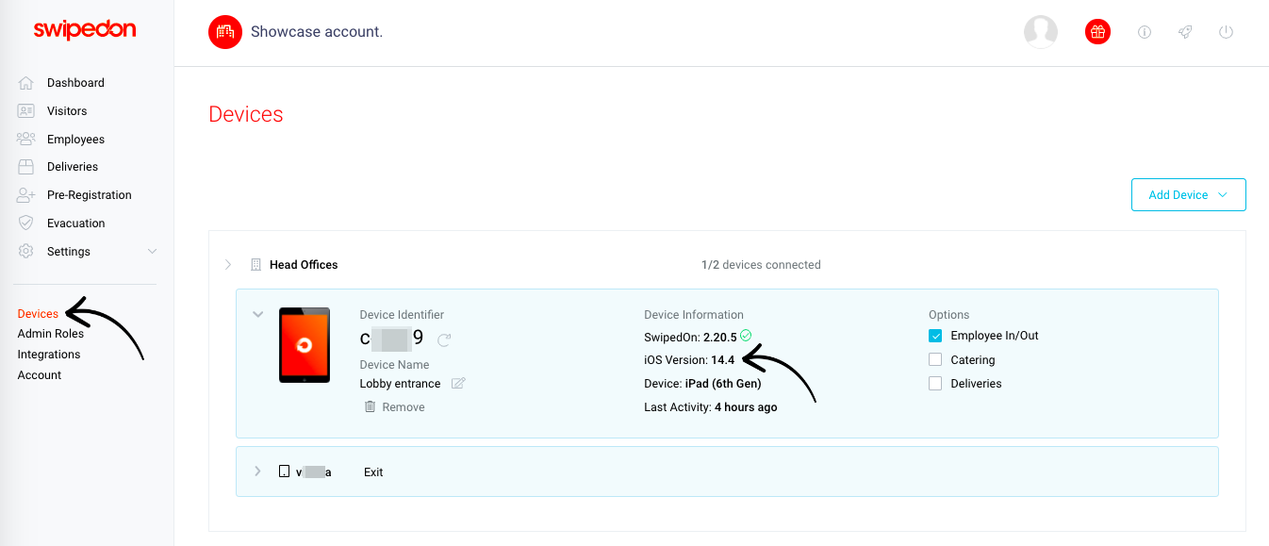Click the Head Offices building icon
The width and height of the screenshot is (1269, 546).
point(255,265)
